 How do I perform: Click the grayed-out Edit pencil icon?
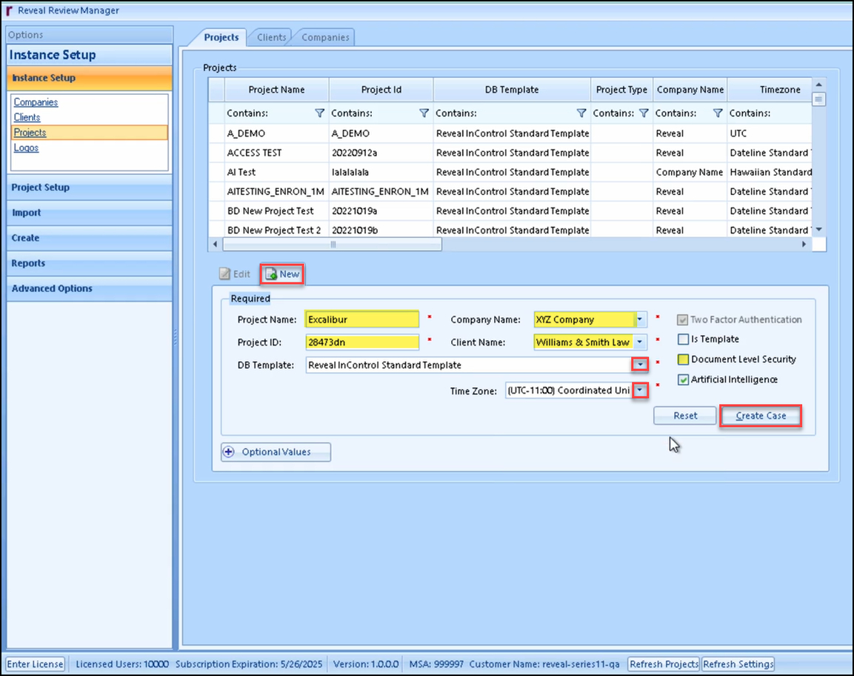point(224,274)
